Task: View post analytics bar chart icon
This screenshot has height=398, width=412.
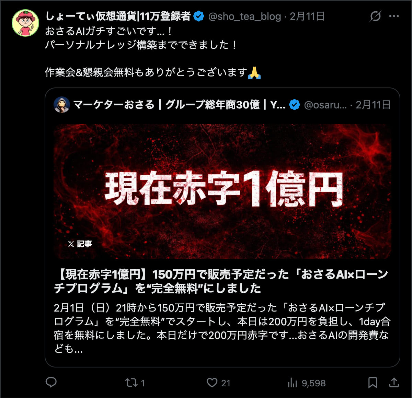Action: click(x=292, y=382)
